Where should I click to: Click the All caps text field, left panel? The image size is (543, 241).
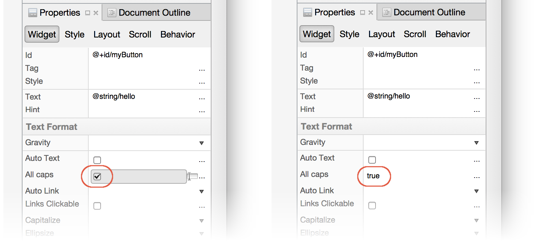click(x=139, y=177)
